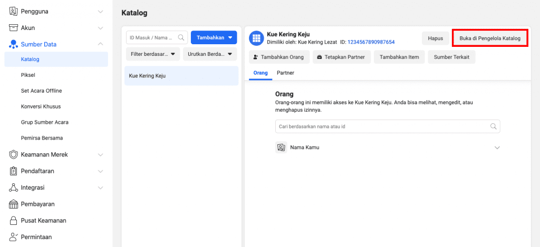
Task: Select Piksel in the sidebar
Action: pos(28,75)
